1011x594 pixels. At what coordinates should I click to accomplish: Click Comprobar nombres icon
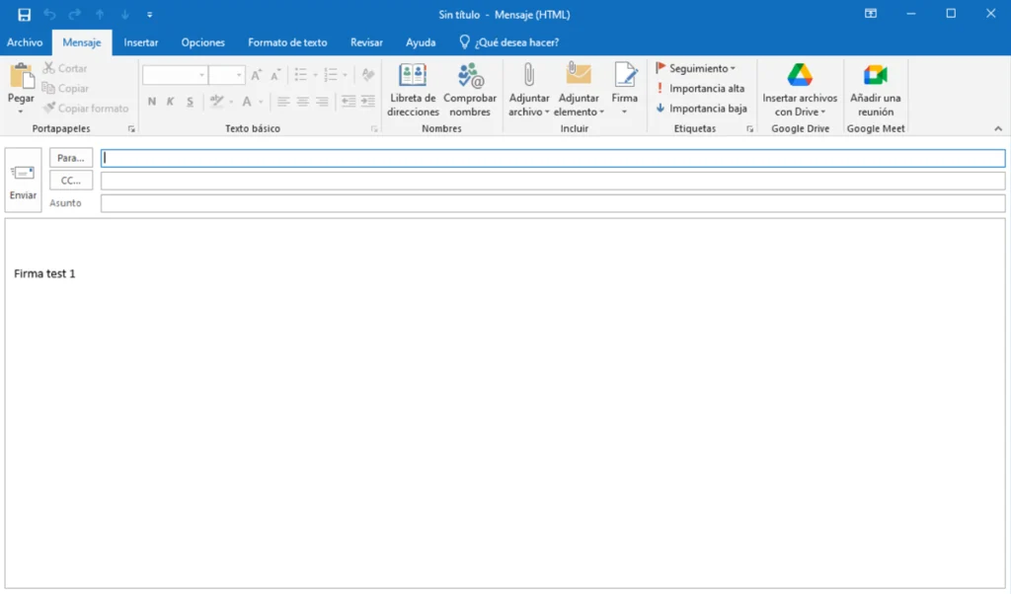click(x=470, y=77)
